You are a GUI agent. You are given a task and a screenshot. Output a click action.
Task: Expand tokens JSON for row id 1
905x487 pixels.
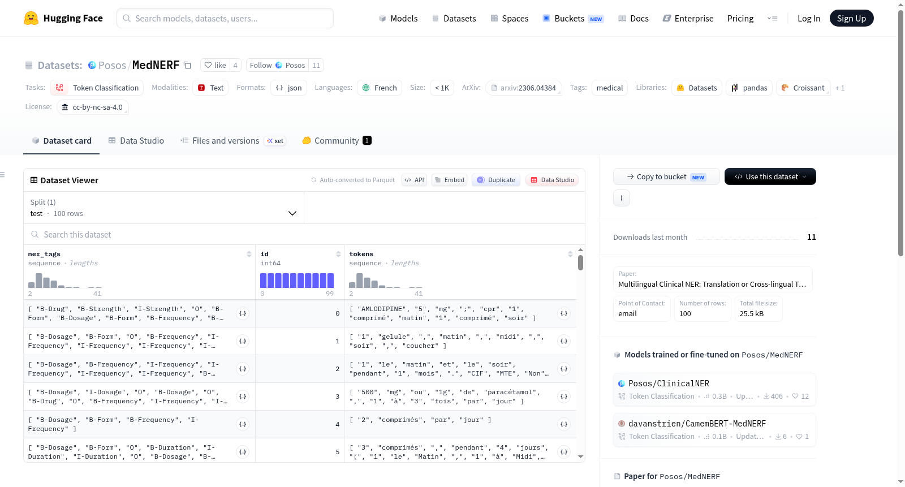[564, 341]
